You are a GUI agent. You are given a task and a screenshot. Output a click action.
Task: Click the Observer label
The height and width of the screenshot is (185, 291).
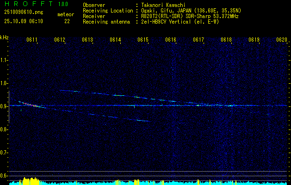pos(94,5)
